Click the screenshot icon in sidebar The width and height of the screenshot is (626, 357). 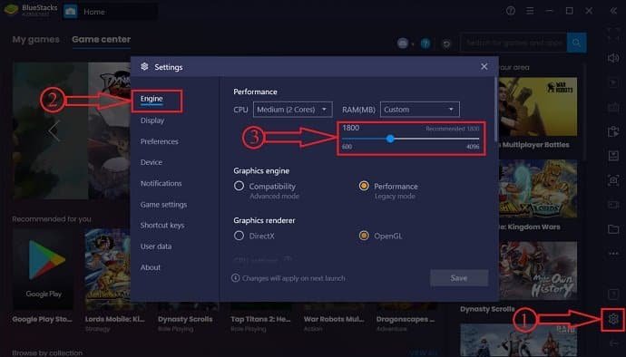(x=613, y=180)
